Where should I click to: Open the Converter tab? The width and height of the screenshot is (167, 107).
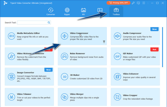tap(51, 11)
